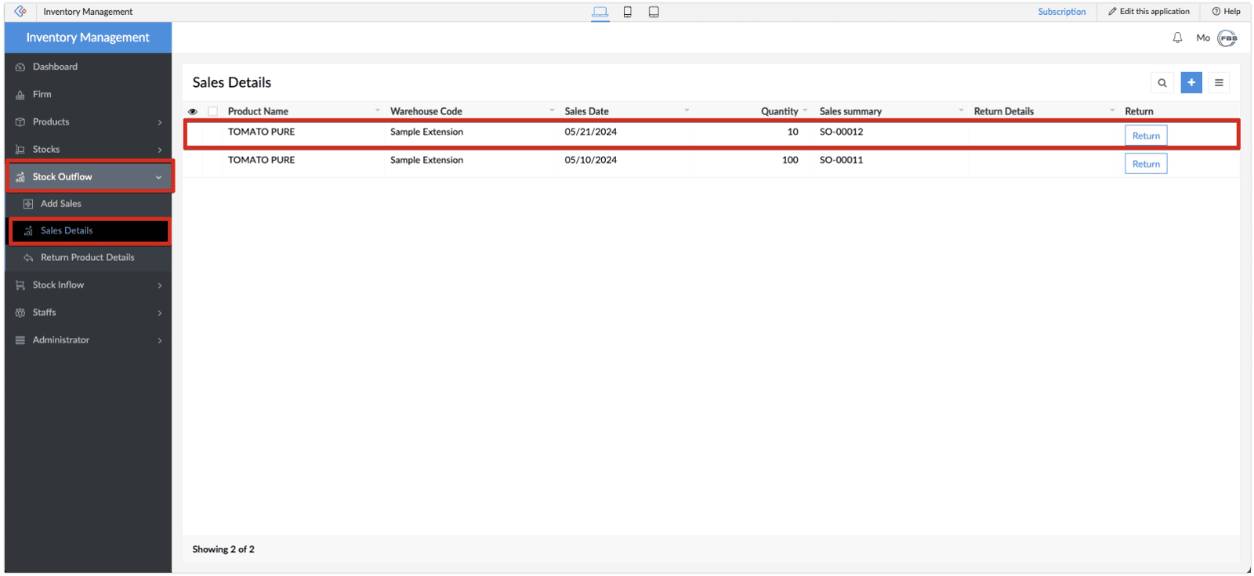Click the Return column header
1254x576 pixels.
[1139, 111]
